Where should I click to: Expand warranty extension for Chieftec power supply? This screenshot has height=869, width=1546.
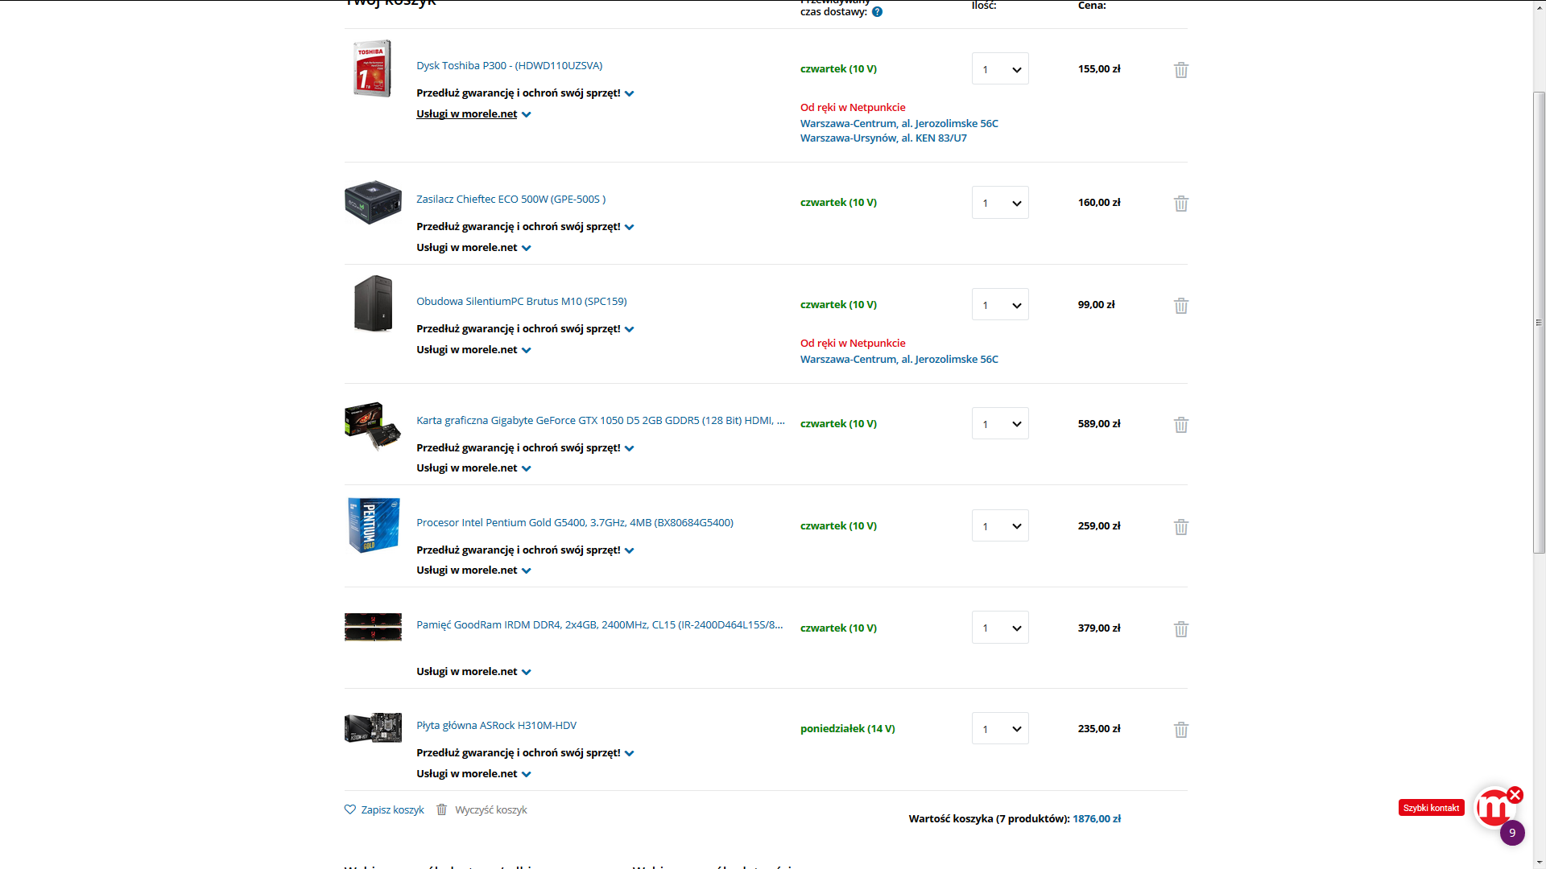tap(525, 227)
